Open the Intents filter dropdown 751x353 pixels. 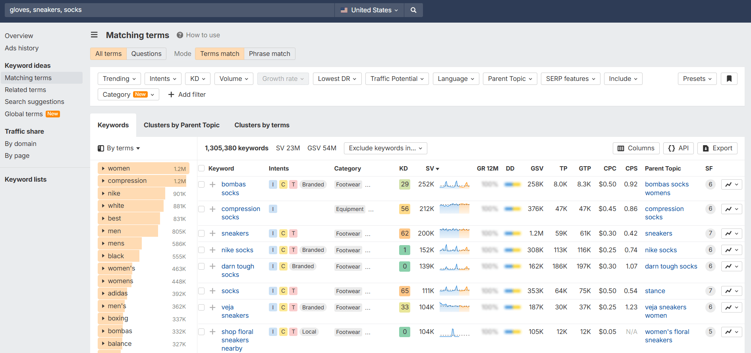(163, 79)
